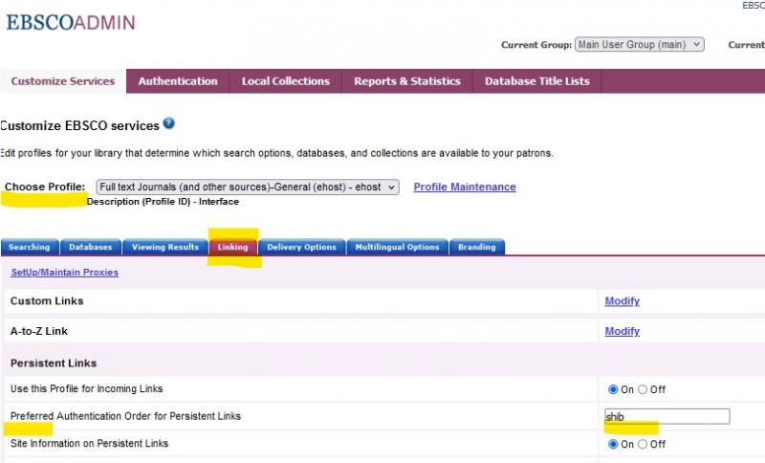
Task: Click the EBSCOADMIN logo
Action: click(71, 22)
